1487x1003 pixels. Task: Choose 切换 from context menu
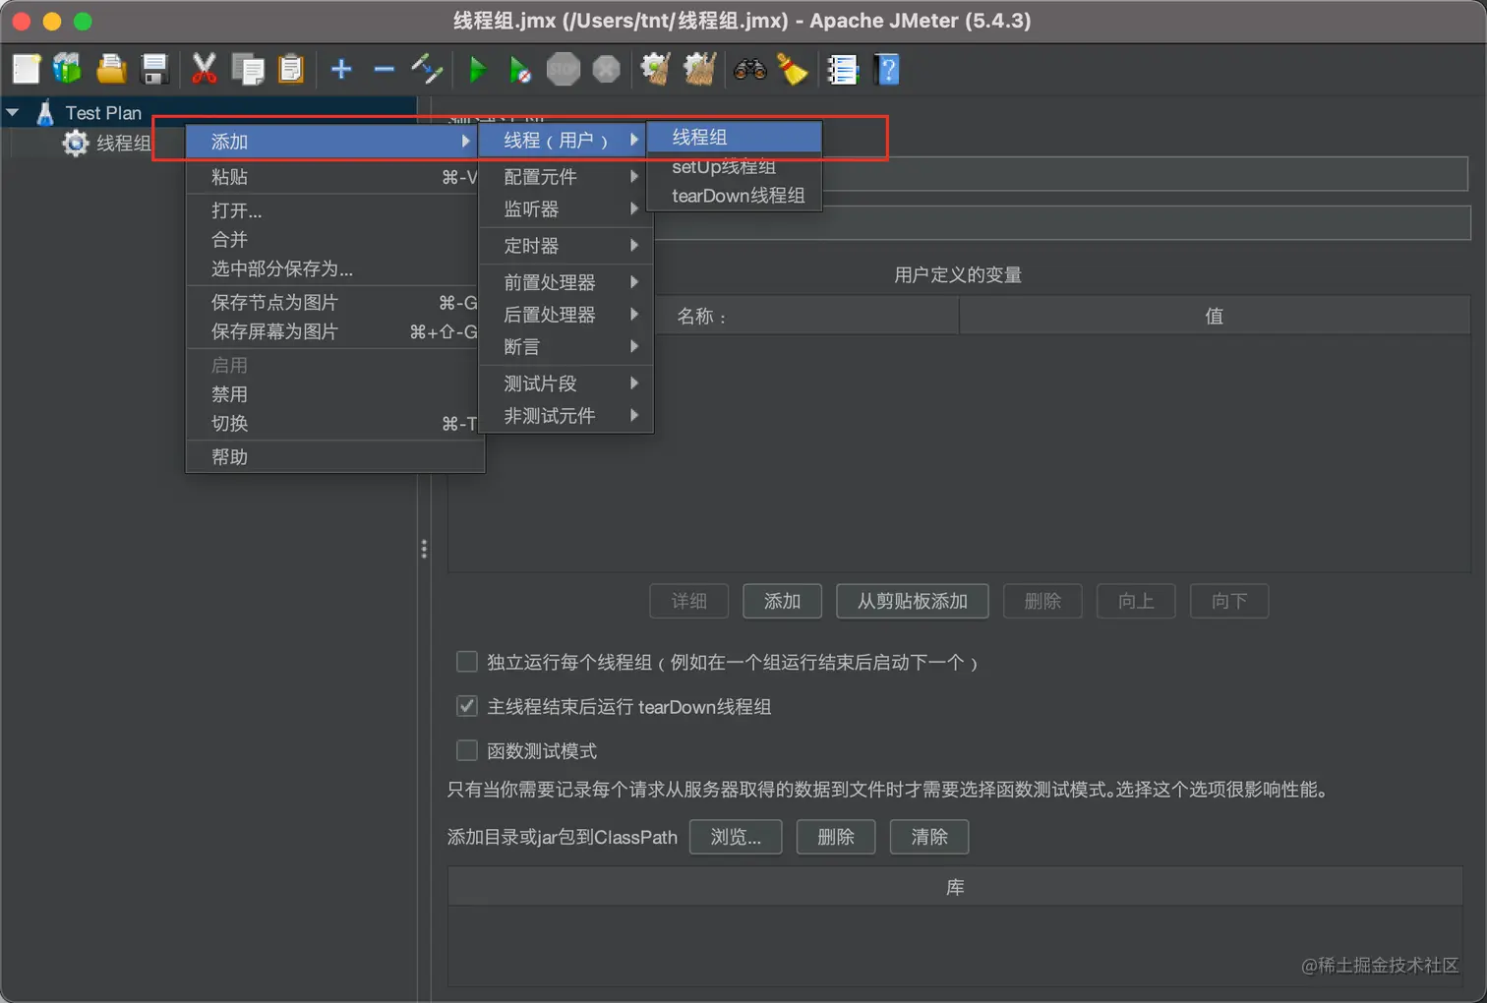point(331,424)
